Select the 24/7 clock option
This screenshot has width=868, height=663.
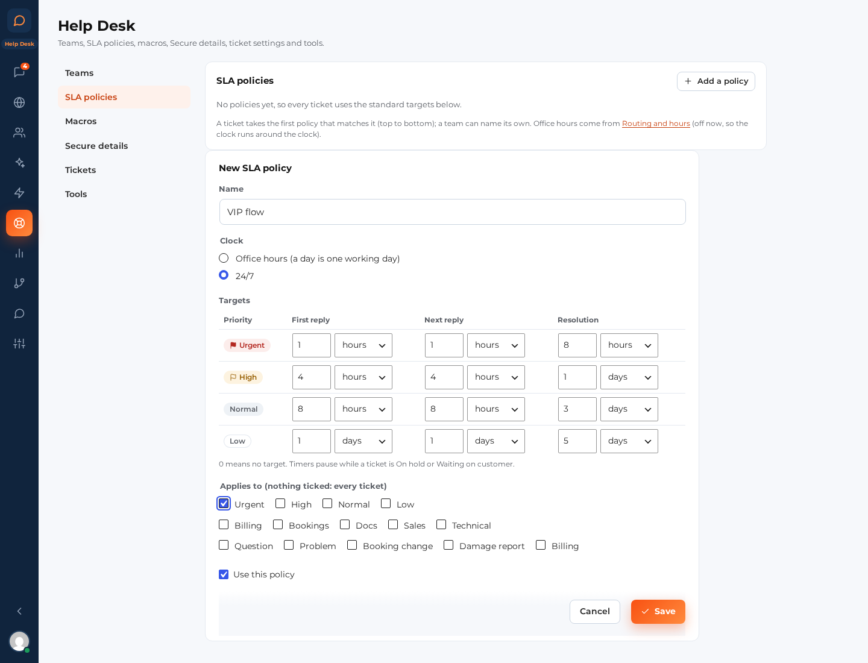[224, 275]
